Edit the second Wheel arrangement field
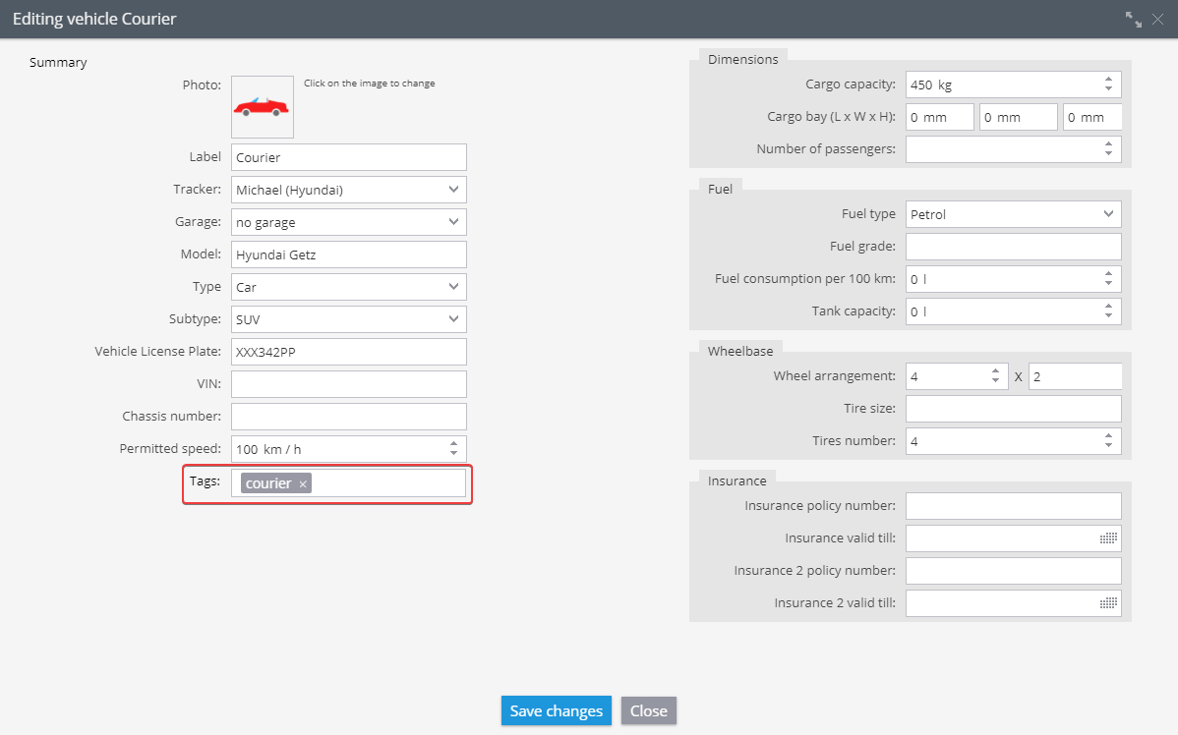 click(1075, 376)
